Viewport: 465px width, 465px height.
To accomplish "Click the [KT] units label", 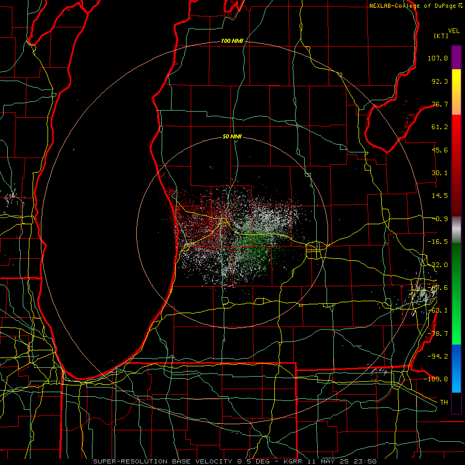I will click(441, 36).
